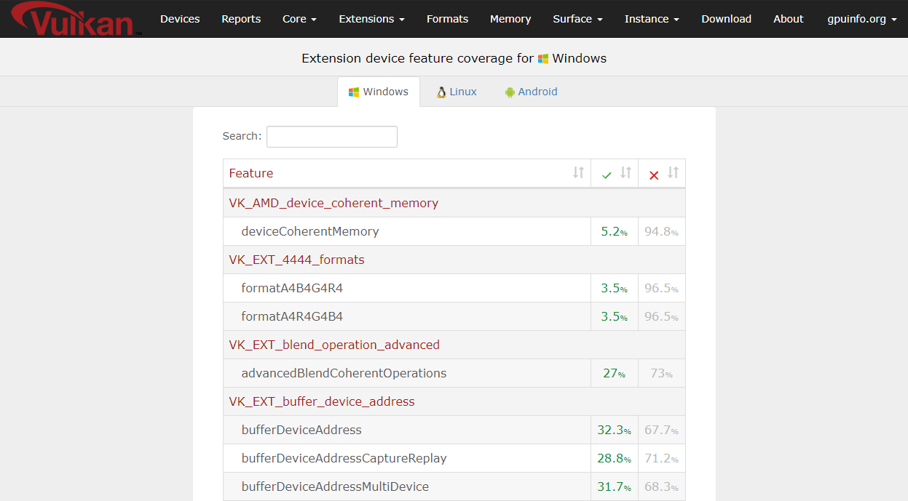The image size is (908, 501).
Task: Navigate to Formats page
Action: (x=447, y=19)
